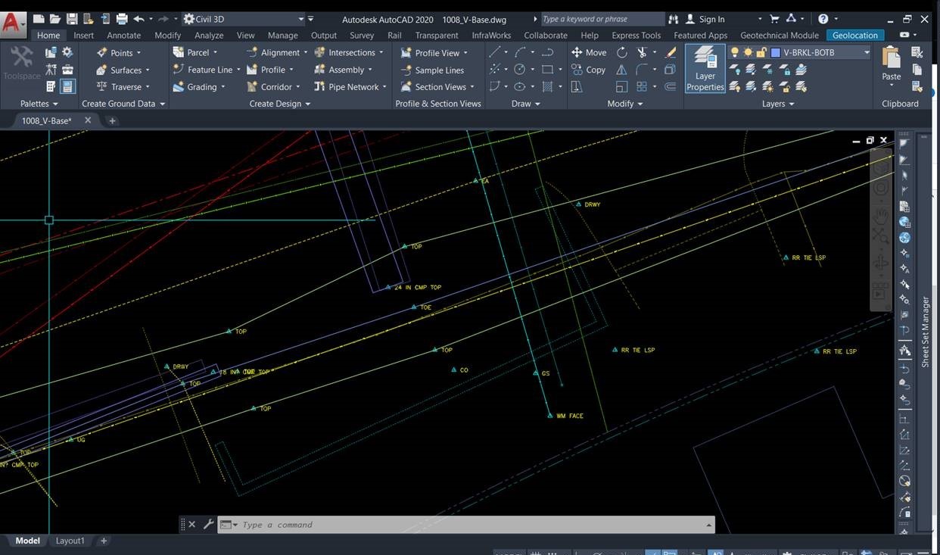Open the Geotechnical Module menu
The image size is (940, 555).
780,35
